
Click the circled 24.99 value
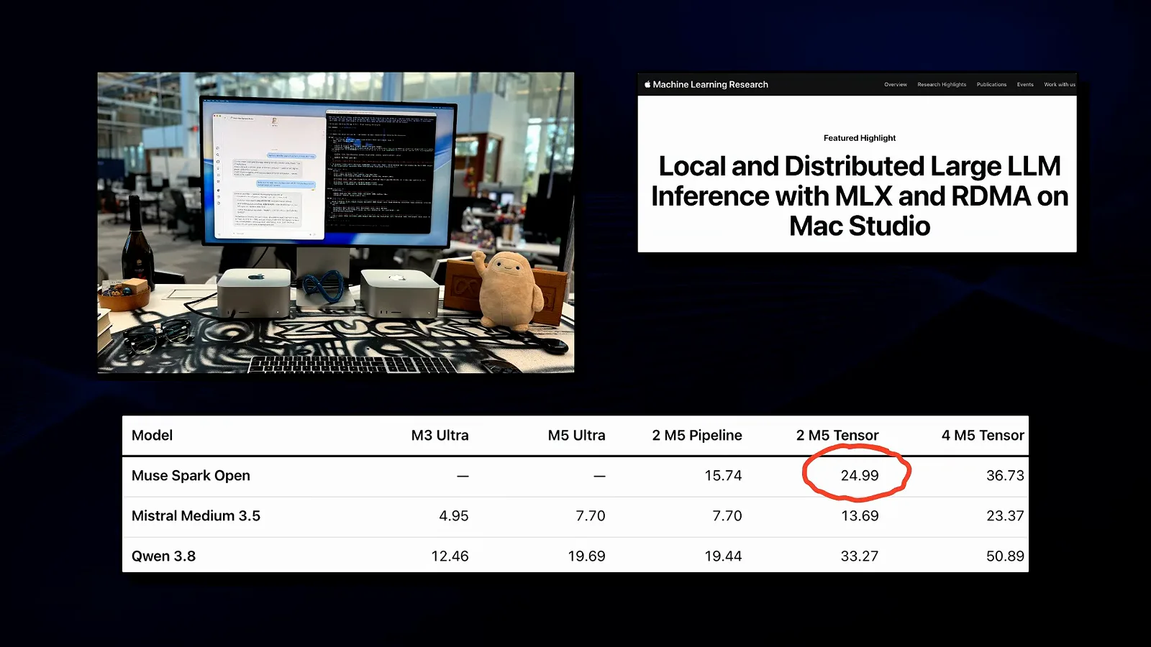coord(860,476)
